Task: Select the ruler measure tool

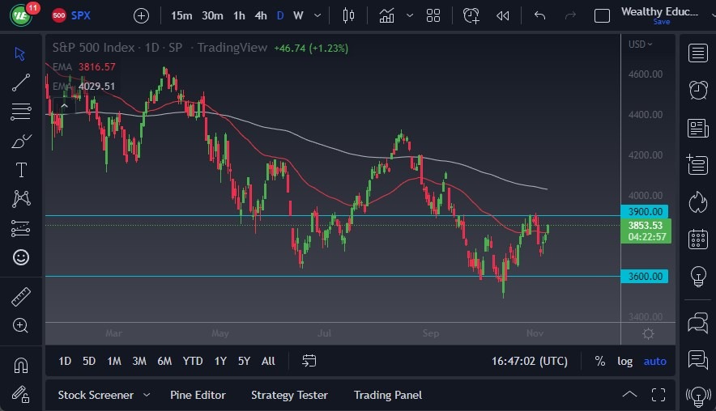Action: click(x=20, y=296)
